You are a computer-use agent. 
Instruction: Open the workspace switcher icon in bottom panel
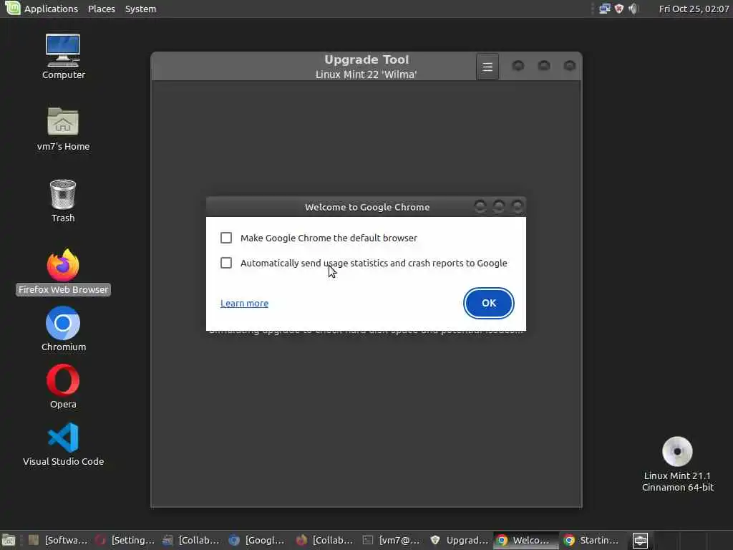tap(641, 541)
